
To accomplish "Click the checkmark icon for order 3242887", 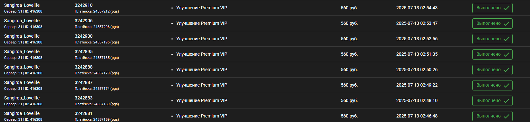I will tap(506, 85).
